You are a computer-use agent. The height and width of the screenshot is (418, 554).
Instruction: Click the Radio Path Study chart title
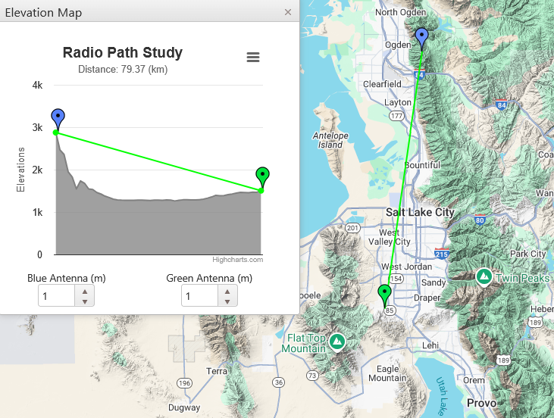pos(122,52)
